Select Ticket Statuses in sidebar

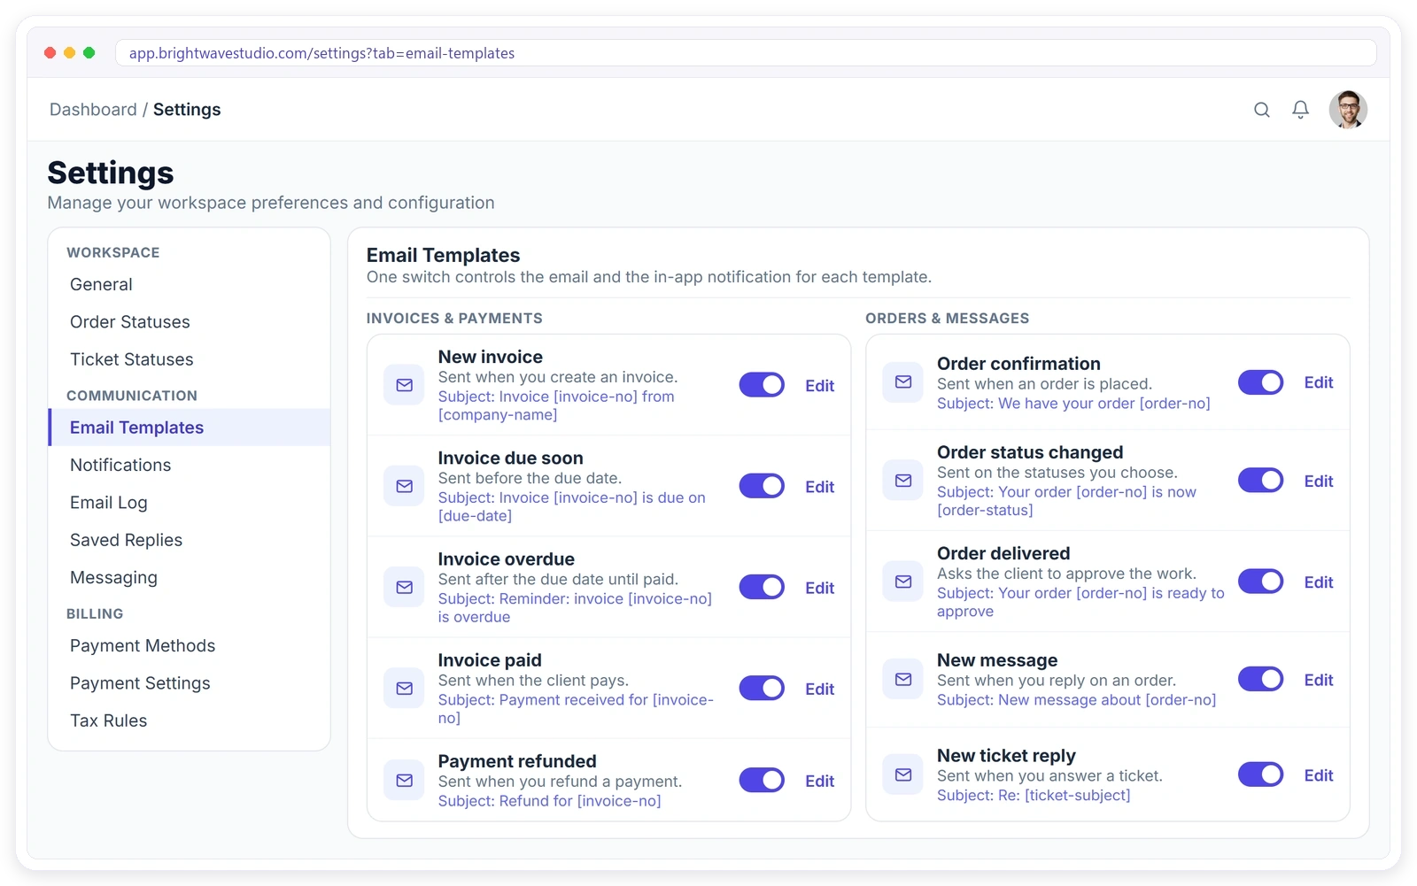(190, 359)
